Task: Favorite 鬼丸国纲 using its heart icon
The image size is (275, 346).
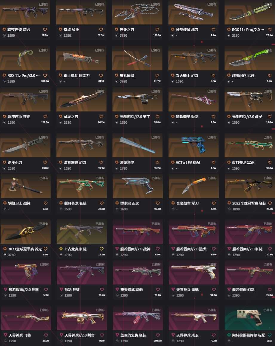Action: [157, 75]
